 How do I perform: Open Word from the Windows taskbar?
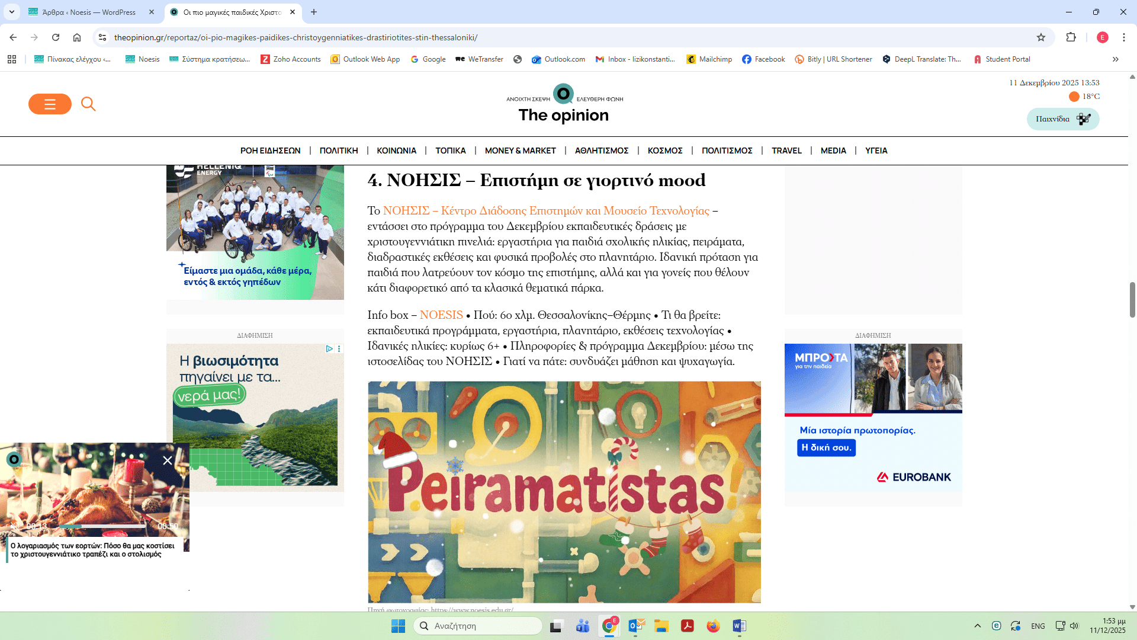[x=739, y=626]
